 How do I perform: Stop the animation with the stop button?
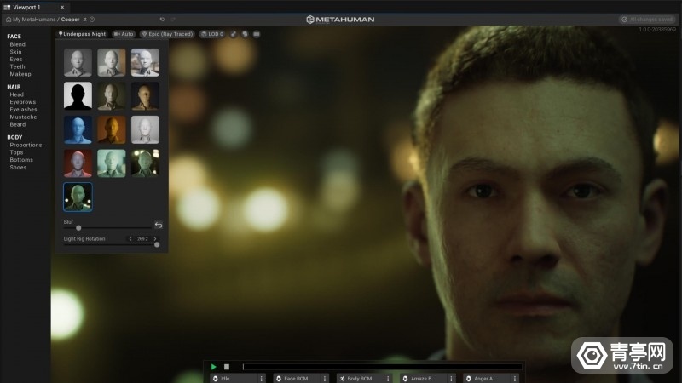[x=227, y=367]
